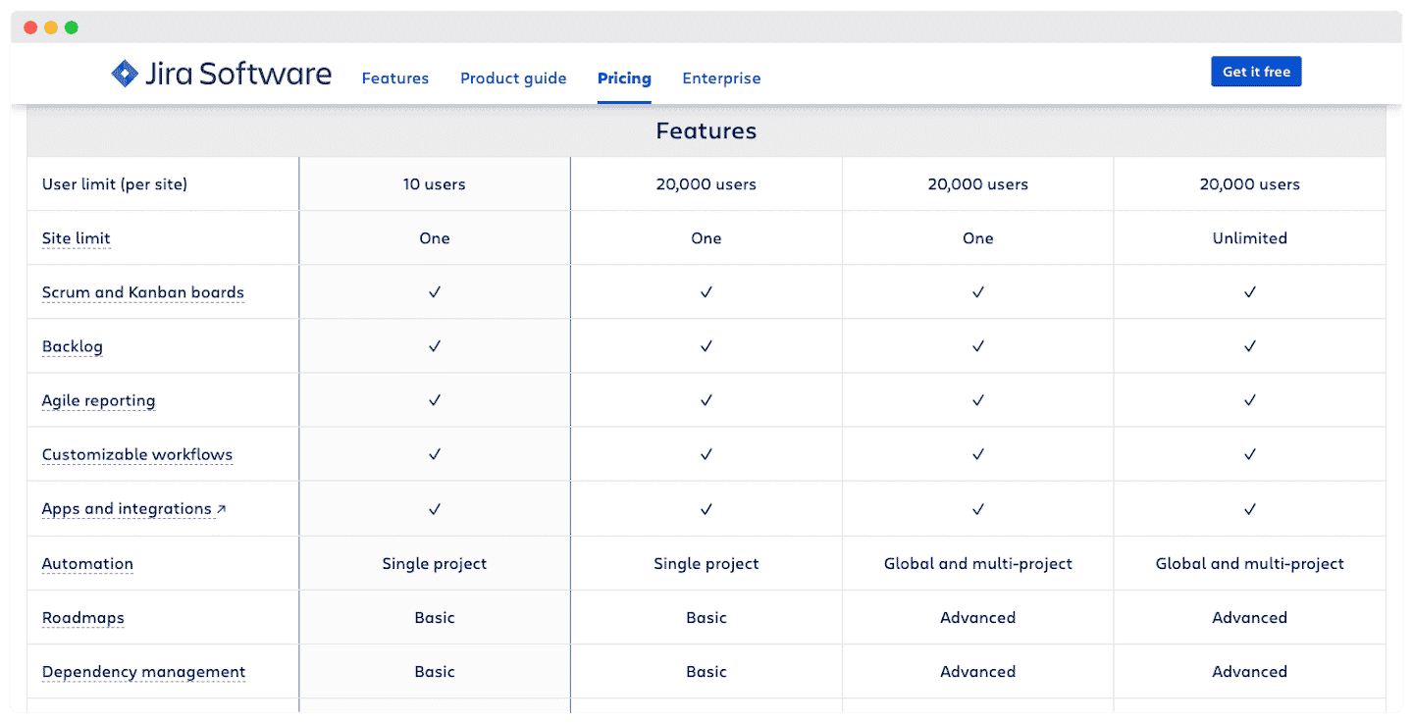This screenshot has height=723, width=1413.
Task: Select the Pricing tab in navigation
Action: point(624,78)
